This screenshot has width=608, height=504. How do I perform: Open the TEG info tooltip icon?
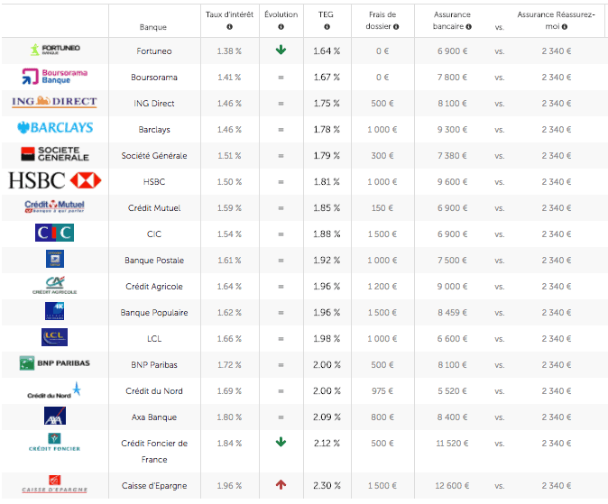point(326,27)
